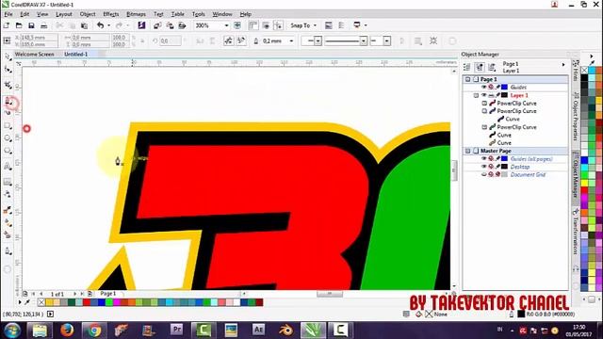Show the Document Grid via its eye icon
Image resolution: width=603 pixels, height=339 pixels.
[484, 174]
